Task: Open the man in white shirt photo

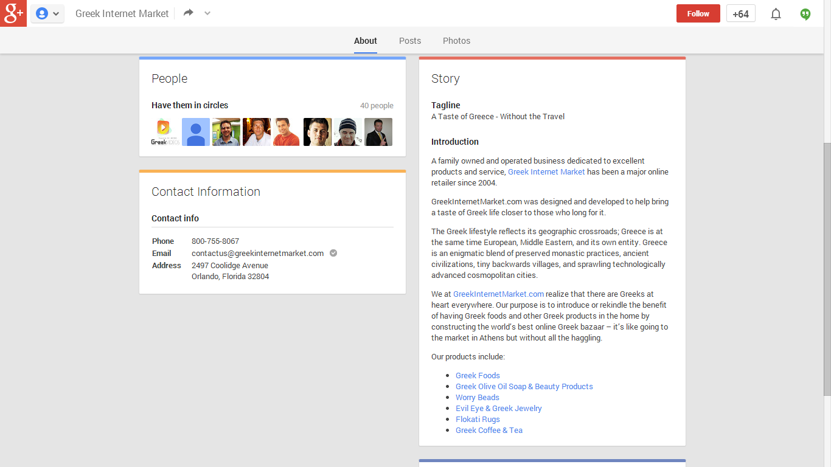Action: click(x=257, y=132)
